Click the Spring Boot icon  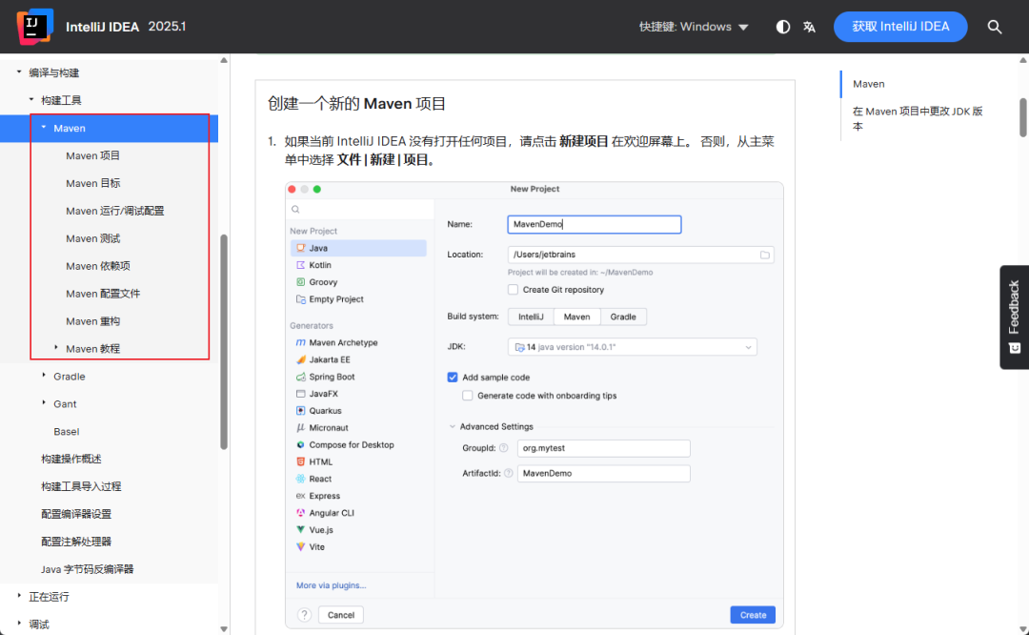click(300, 377)
